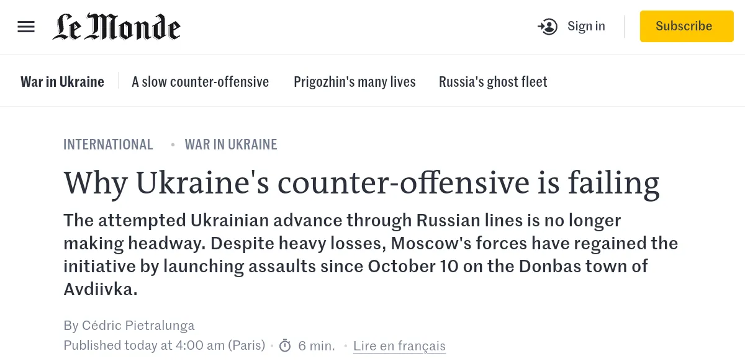Screen dimensions: 745x364
Task: Click the dot separator after INTERNATIONAL
Action: [173, 145]
